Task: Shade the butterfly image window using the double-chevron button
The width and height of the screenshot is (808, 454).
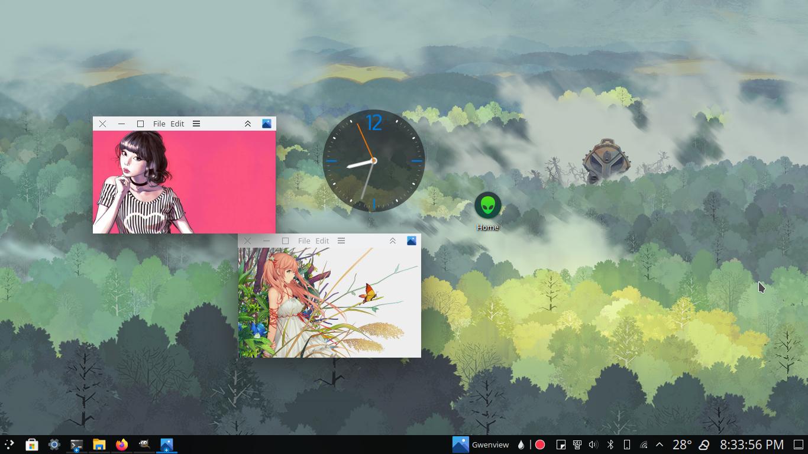Action: [393, 241]
